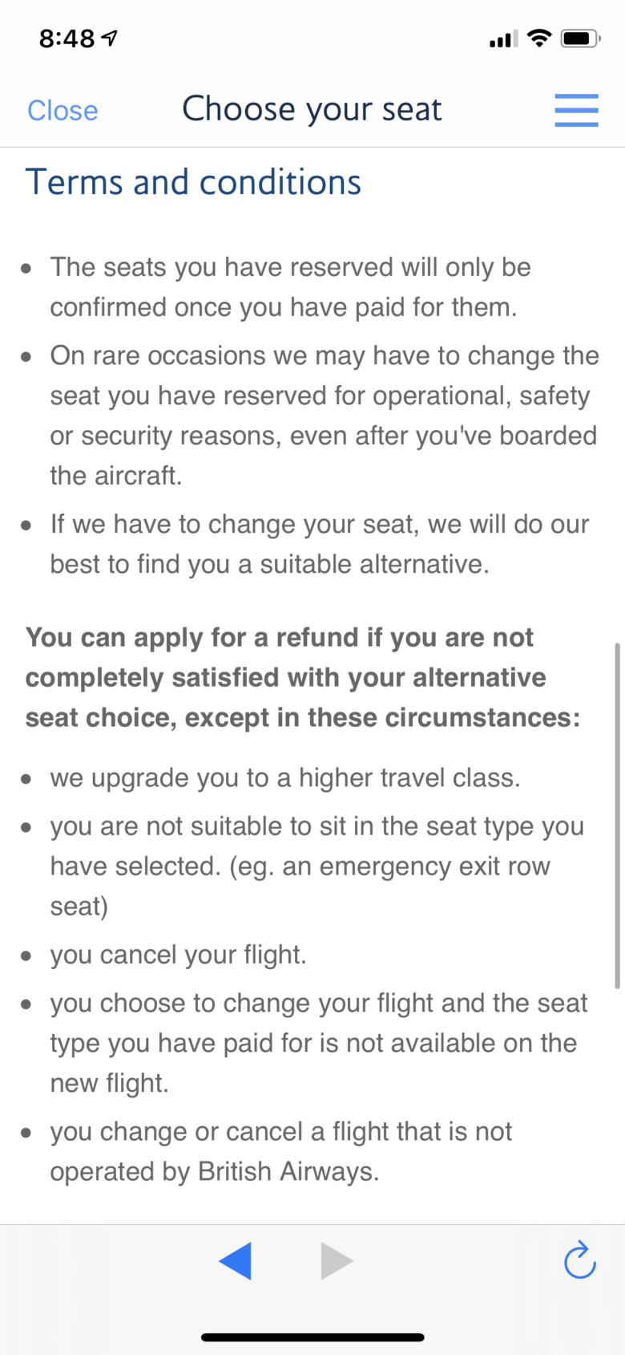Image resolution: width=625 pixels, height=1355 pixels.
Task: Go back using the blue left arrow
Action: point(236,1260)
